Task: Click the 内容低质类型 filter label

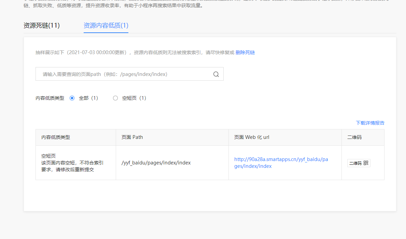Action: coord(50,98)
